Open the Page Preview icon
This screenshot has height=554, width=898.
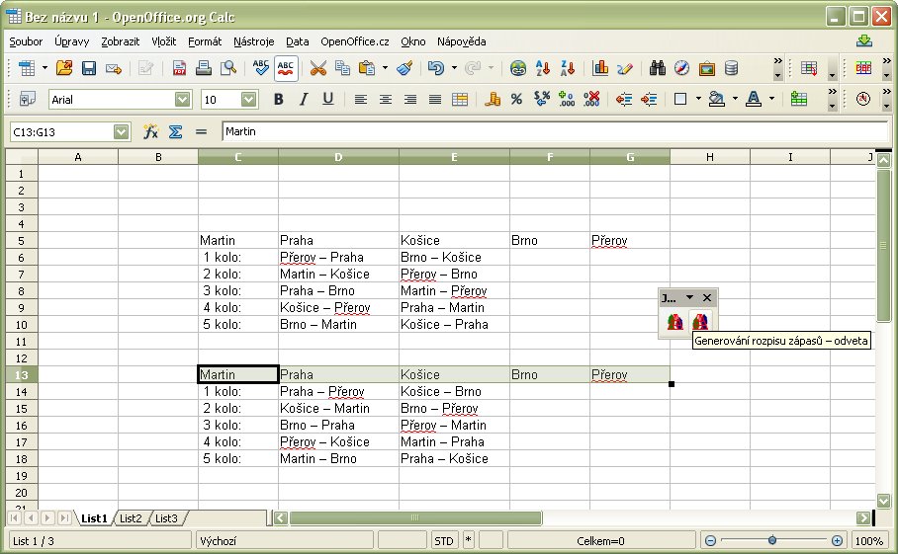coord(227,68)
